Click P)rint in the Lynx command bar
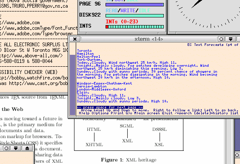This screenshot has width=240, height=164. pos(117,113)
